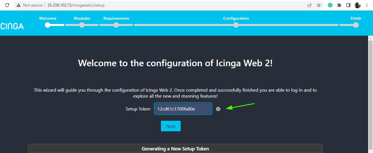Open the Chrome profile avatar
The width and height of the screenshot is (373, 153).
tap(358, 5)
